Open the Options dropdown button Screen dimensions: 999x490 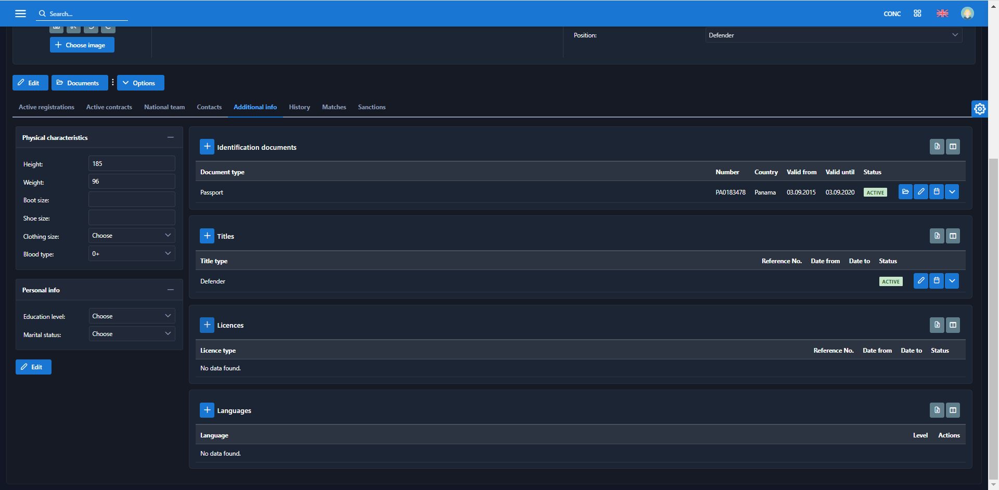pyautogui.click(x=140, y=83)
